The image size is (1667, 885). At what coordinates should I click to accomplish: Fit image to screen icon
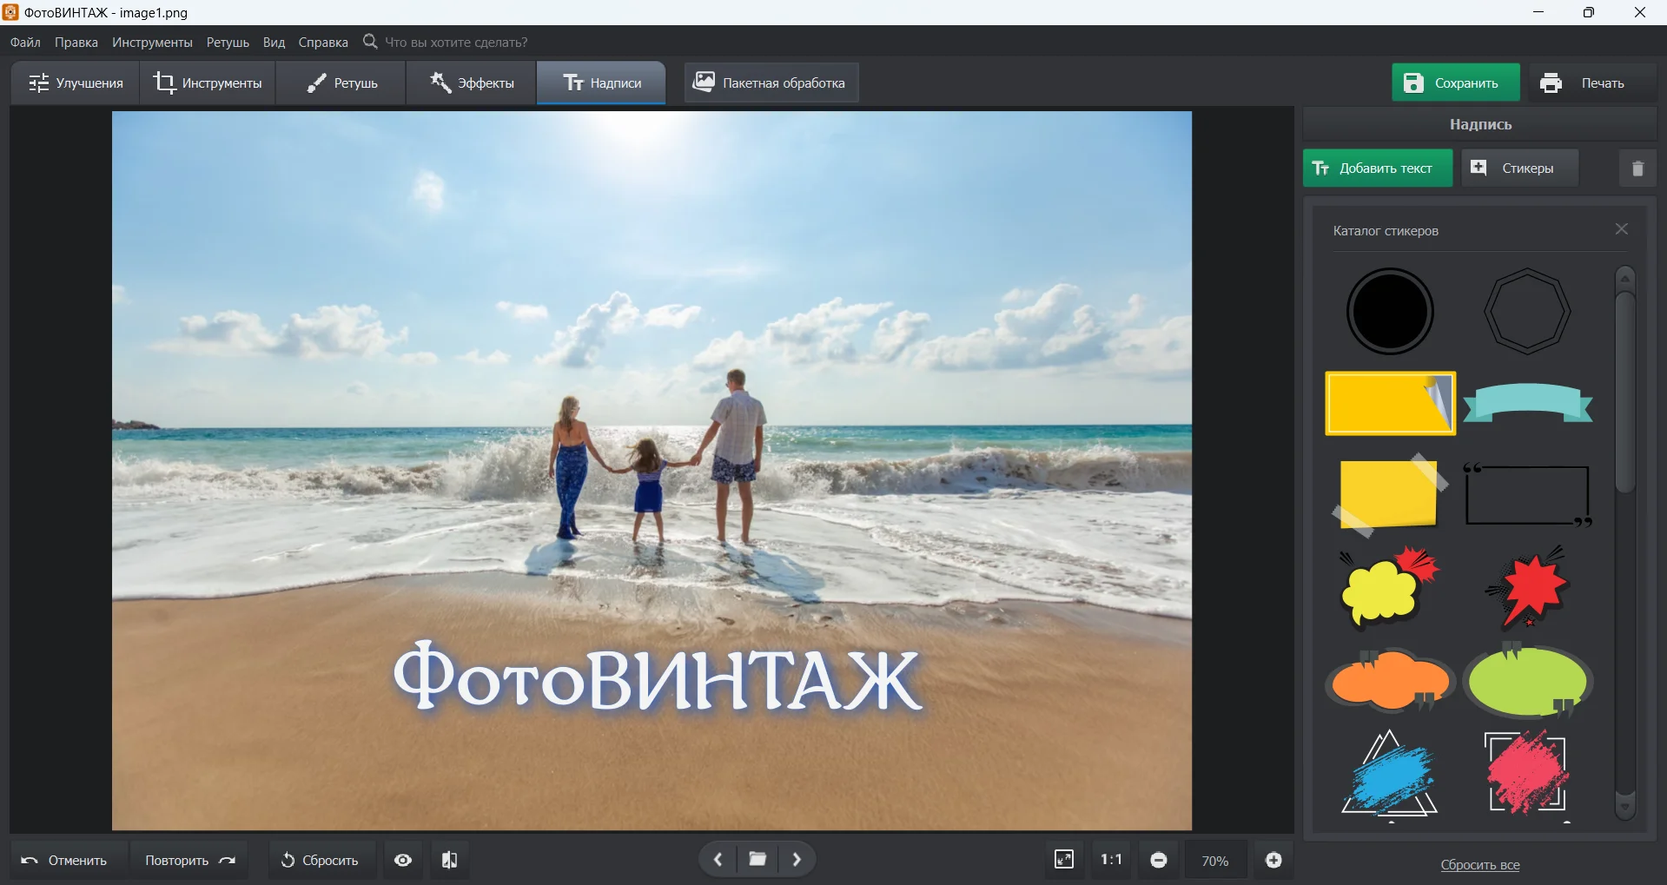point(1063,859)
